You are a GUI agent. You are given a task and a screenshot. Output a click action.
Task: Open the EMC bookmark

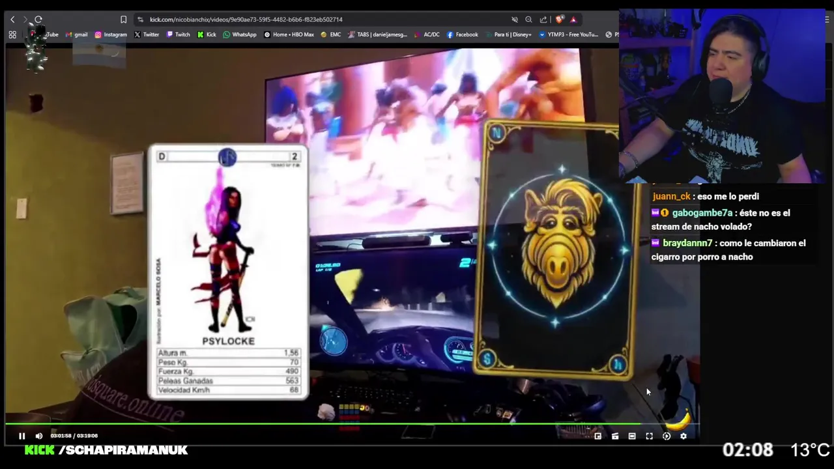point(331,35)
